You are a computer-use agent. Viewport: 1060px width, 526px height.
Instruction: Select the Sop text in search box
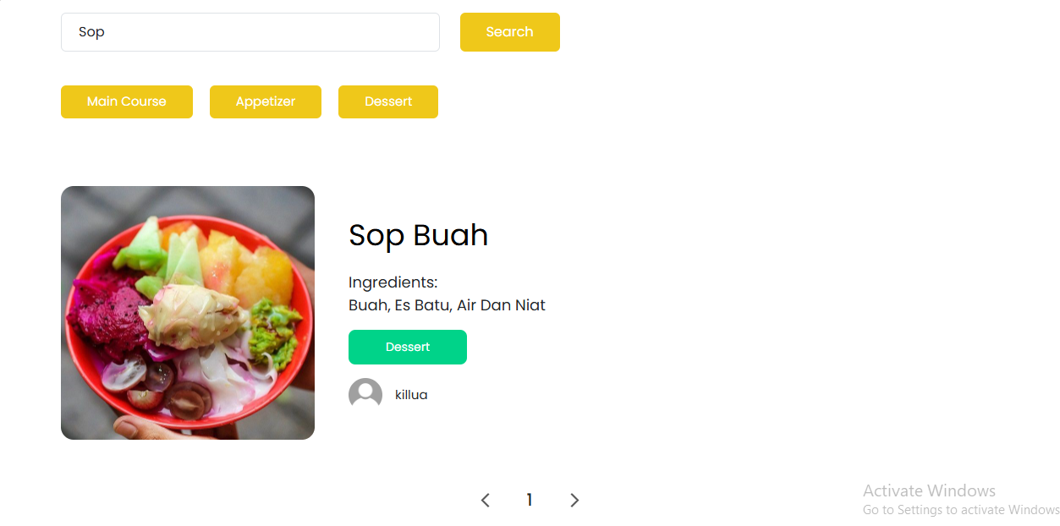[x=91, y=31]
